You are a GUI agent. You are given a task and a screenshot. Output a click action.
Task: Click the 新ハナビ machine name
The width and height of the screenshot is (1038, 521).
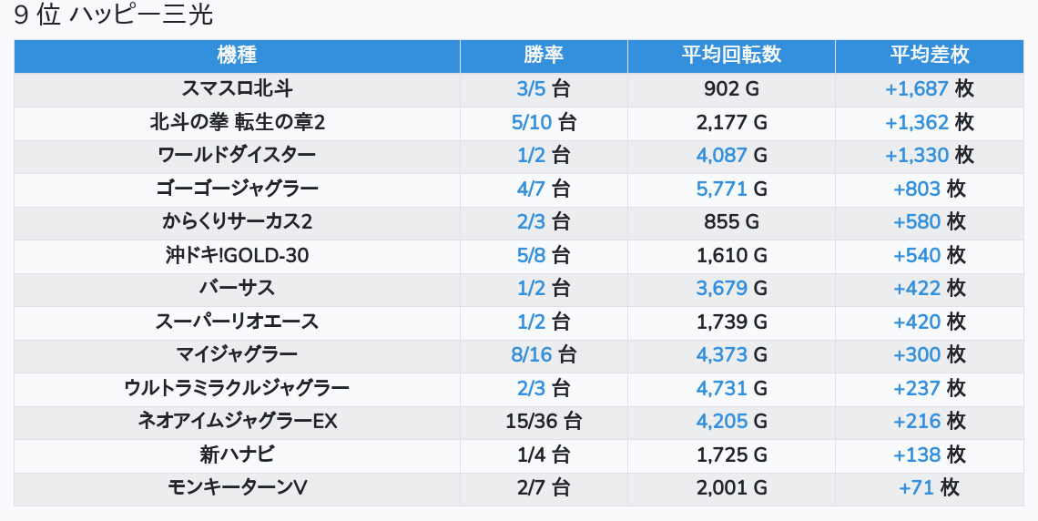(237, 455)
